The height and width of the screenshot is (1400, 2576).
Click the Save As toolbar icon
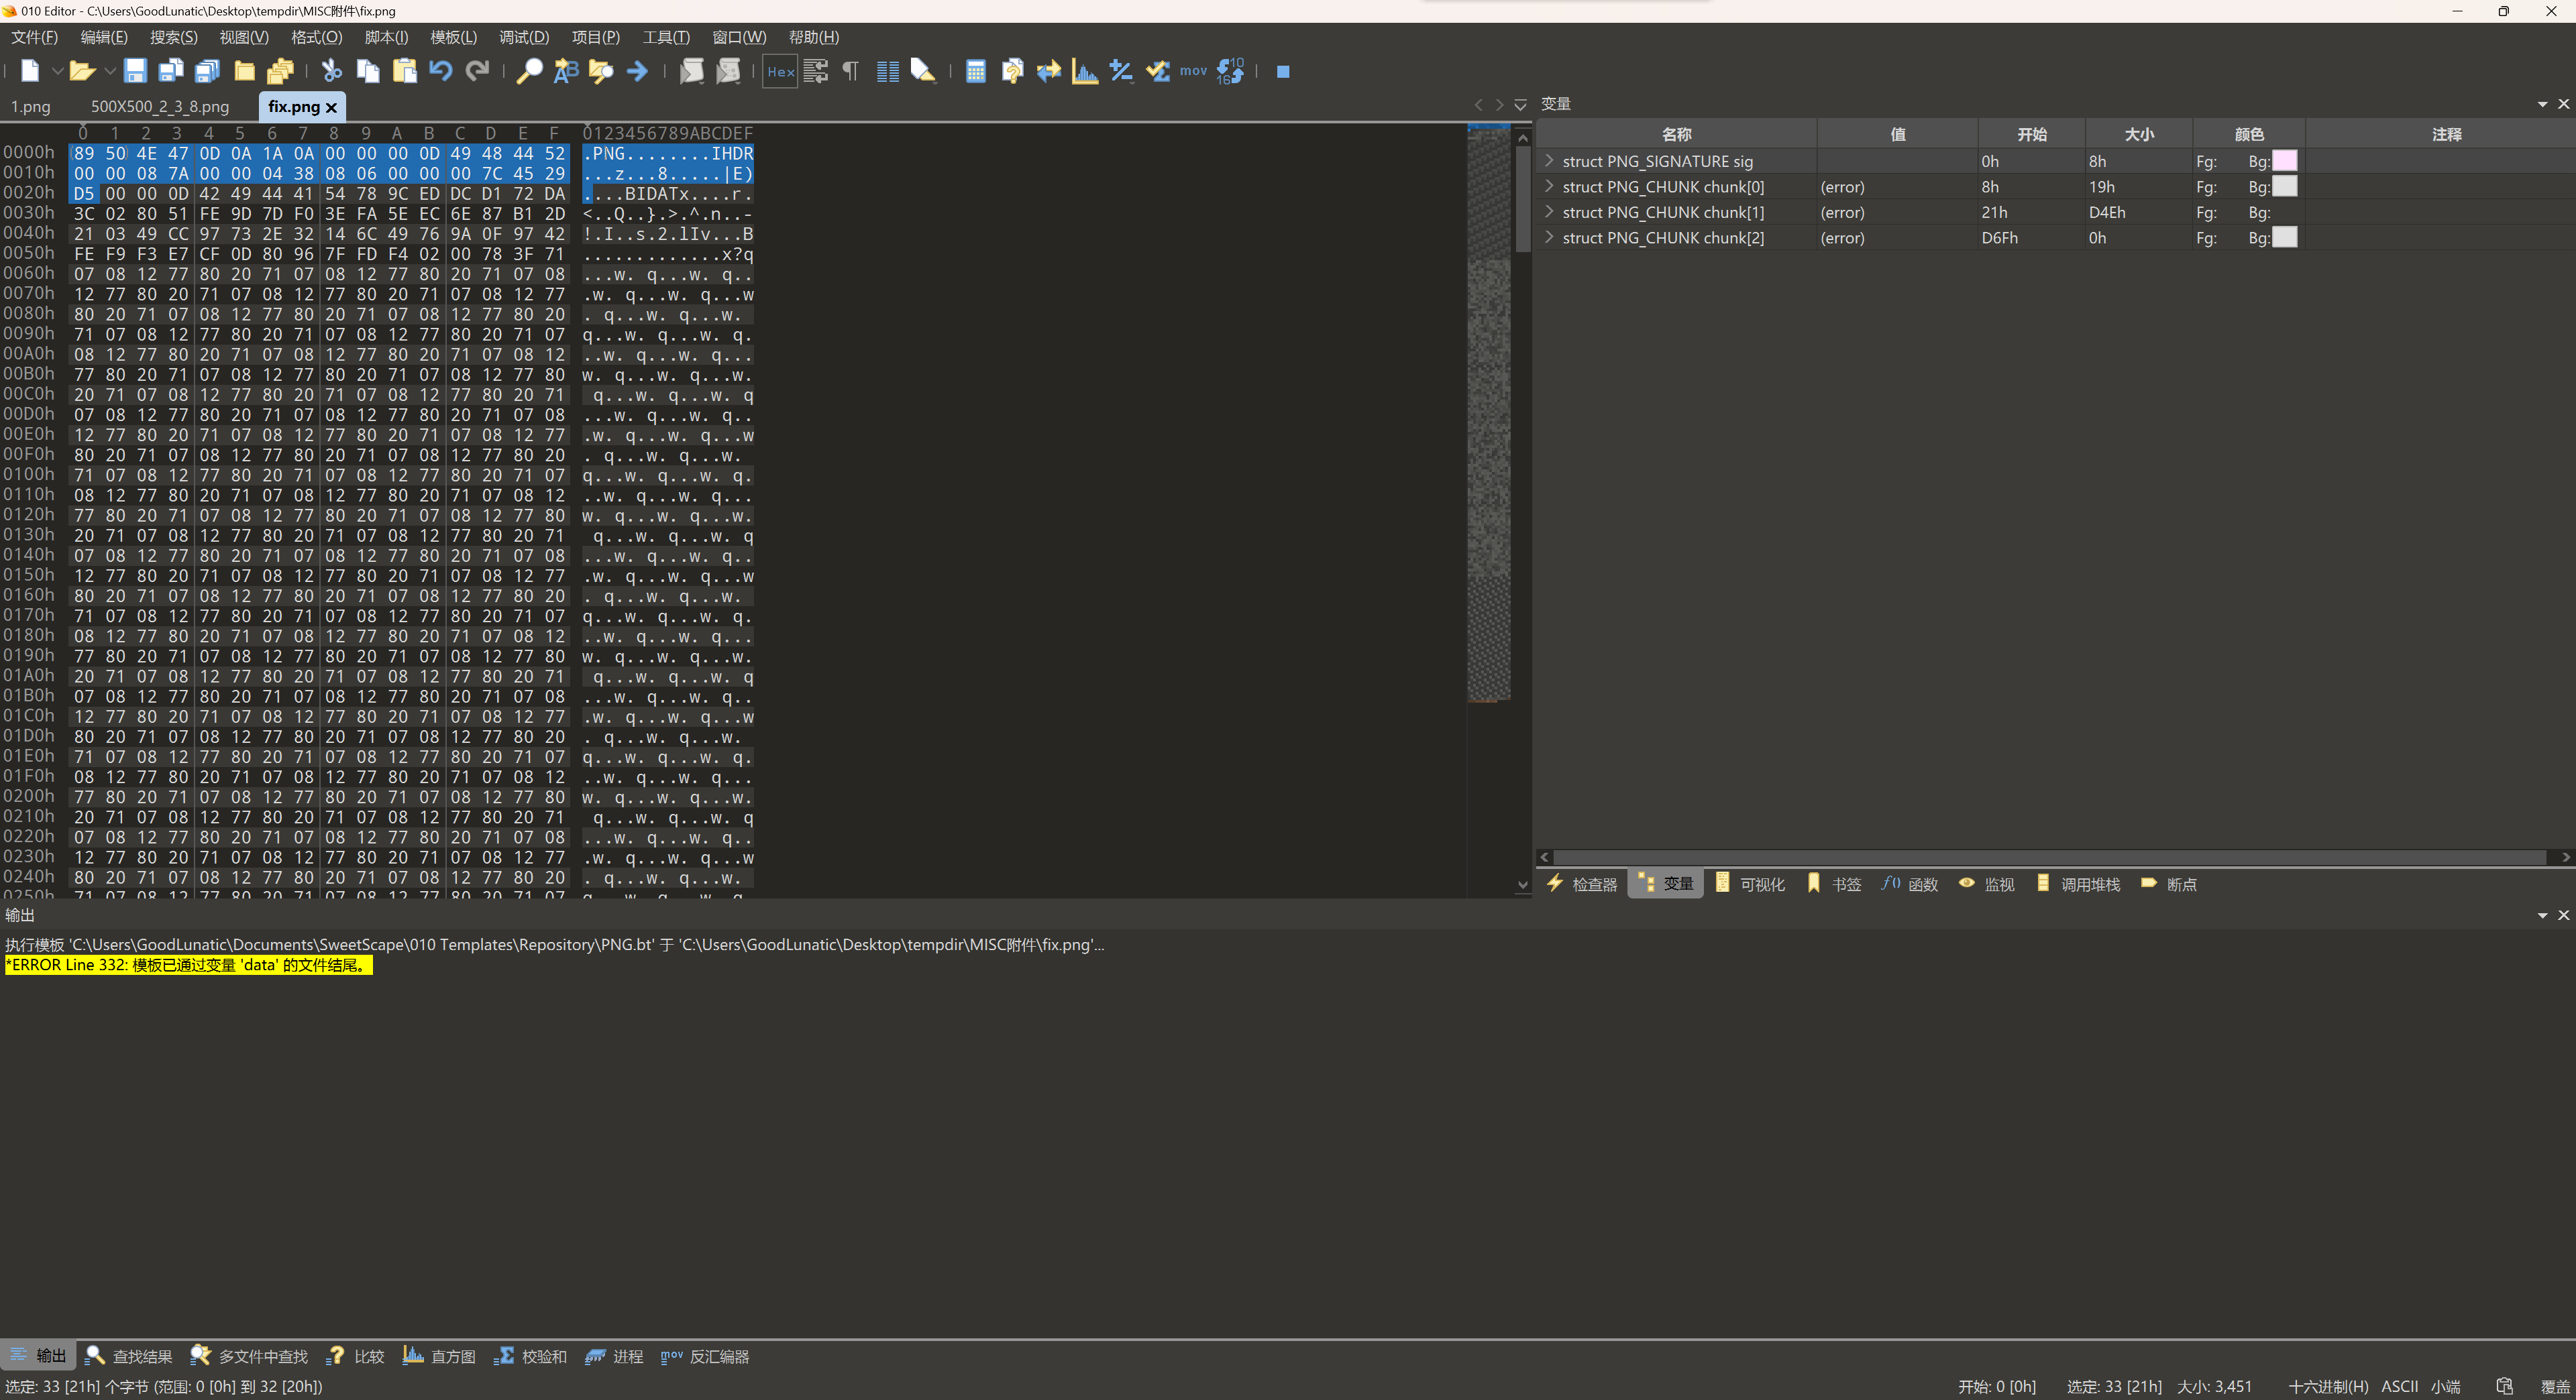[x=171, y=71]
